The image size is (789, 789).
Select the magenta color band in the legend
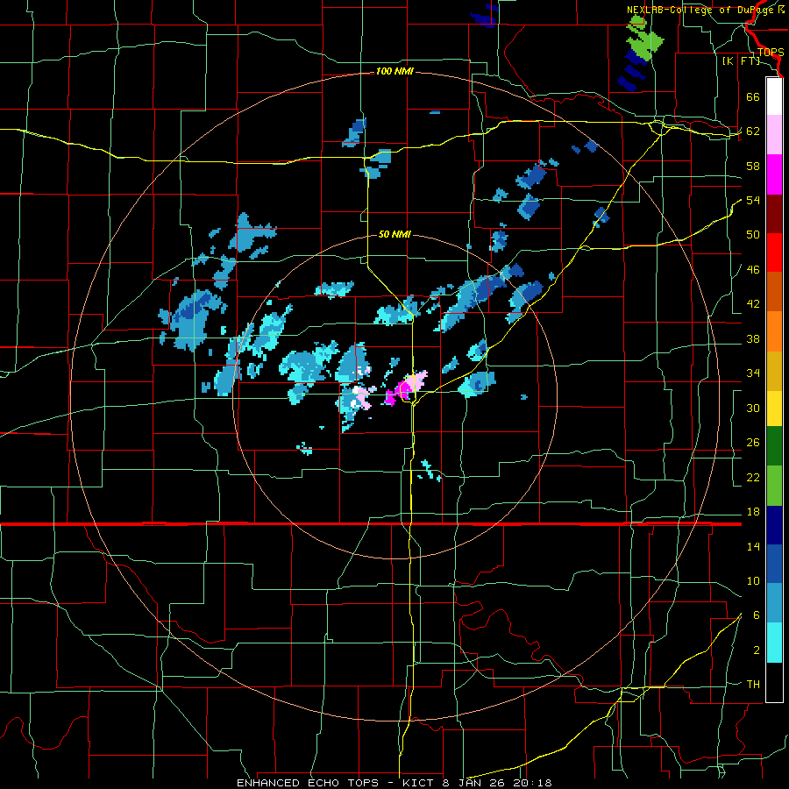click(x=774, y=174)
